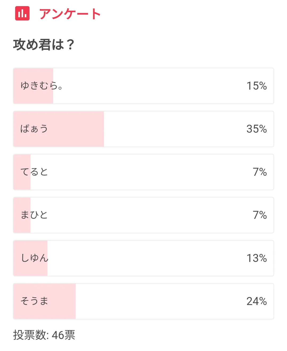The height and width of the screenshot is (351, 287).
Task: Choose the まひと poll option
Action: [143, 215]
